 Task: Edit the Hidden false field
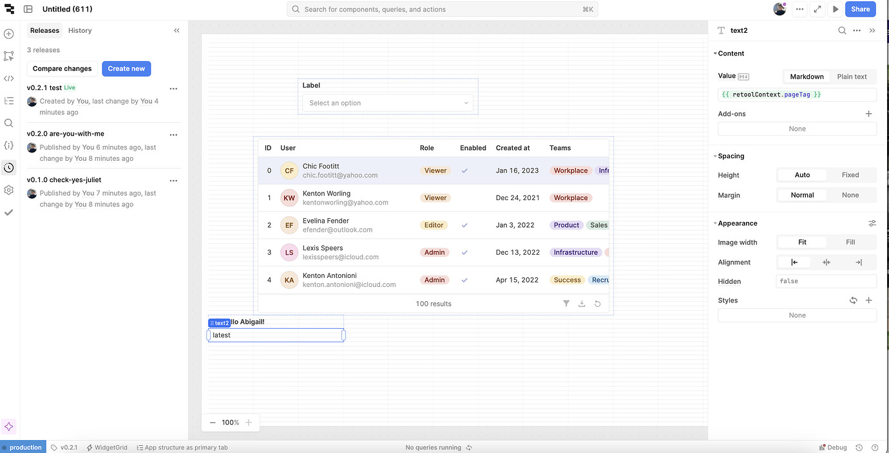click(x=827, y=281)
